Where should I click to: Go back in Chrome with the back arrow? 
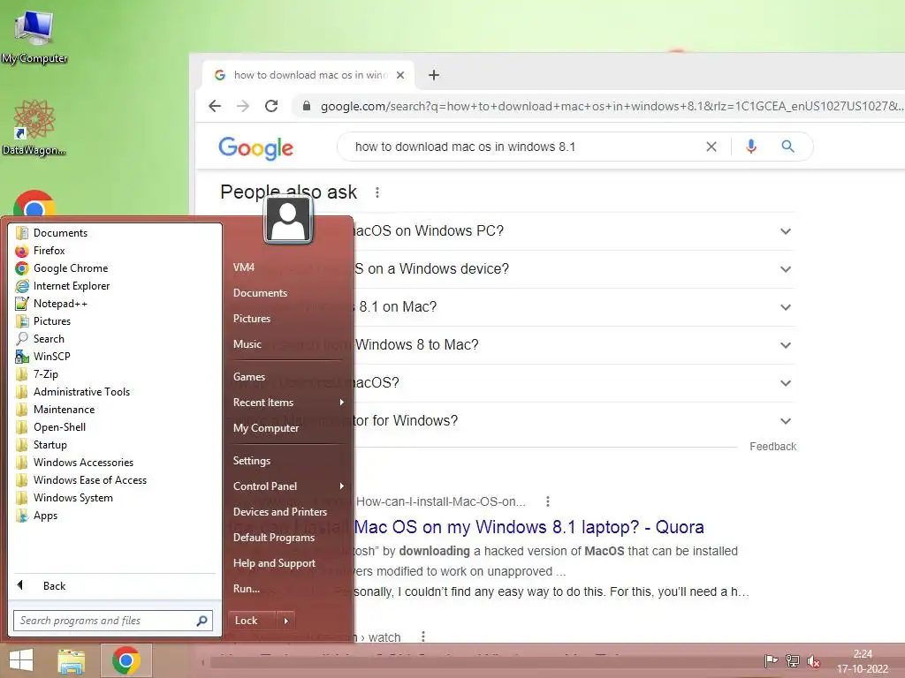(215, 106)
